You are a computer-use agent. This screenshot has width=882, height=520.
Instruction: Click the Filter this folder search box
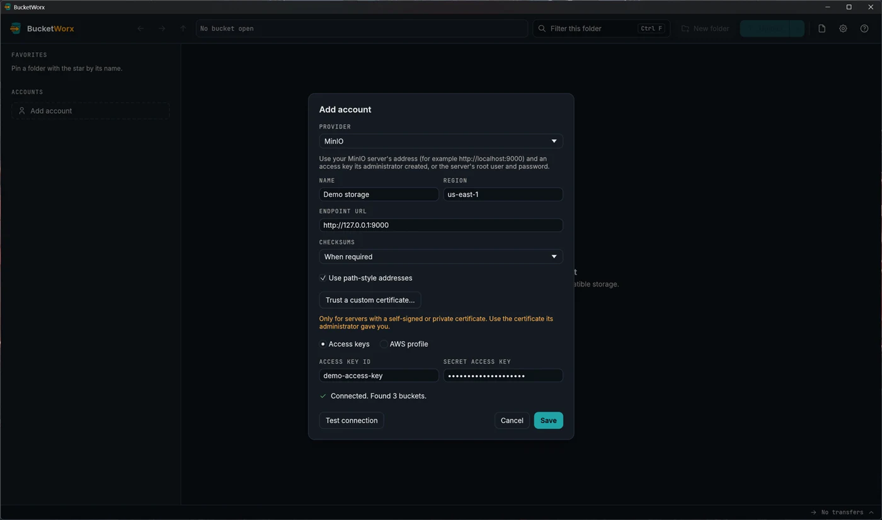pyautogui.click(x=601, y=28)
